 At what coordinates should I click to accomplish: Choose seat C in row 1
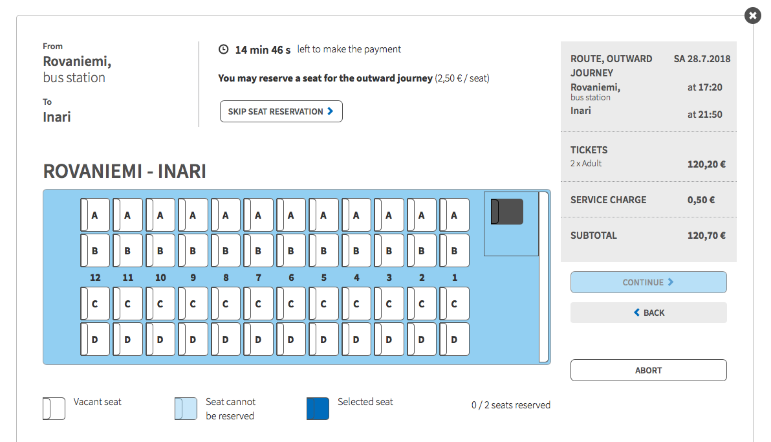[x=454, y=304]
